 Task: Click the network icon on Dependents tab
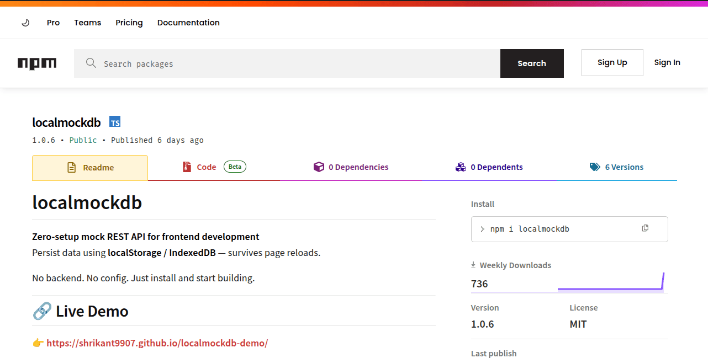[461, 167]
